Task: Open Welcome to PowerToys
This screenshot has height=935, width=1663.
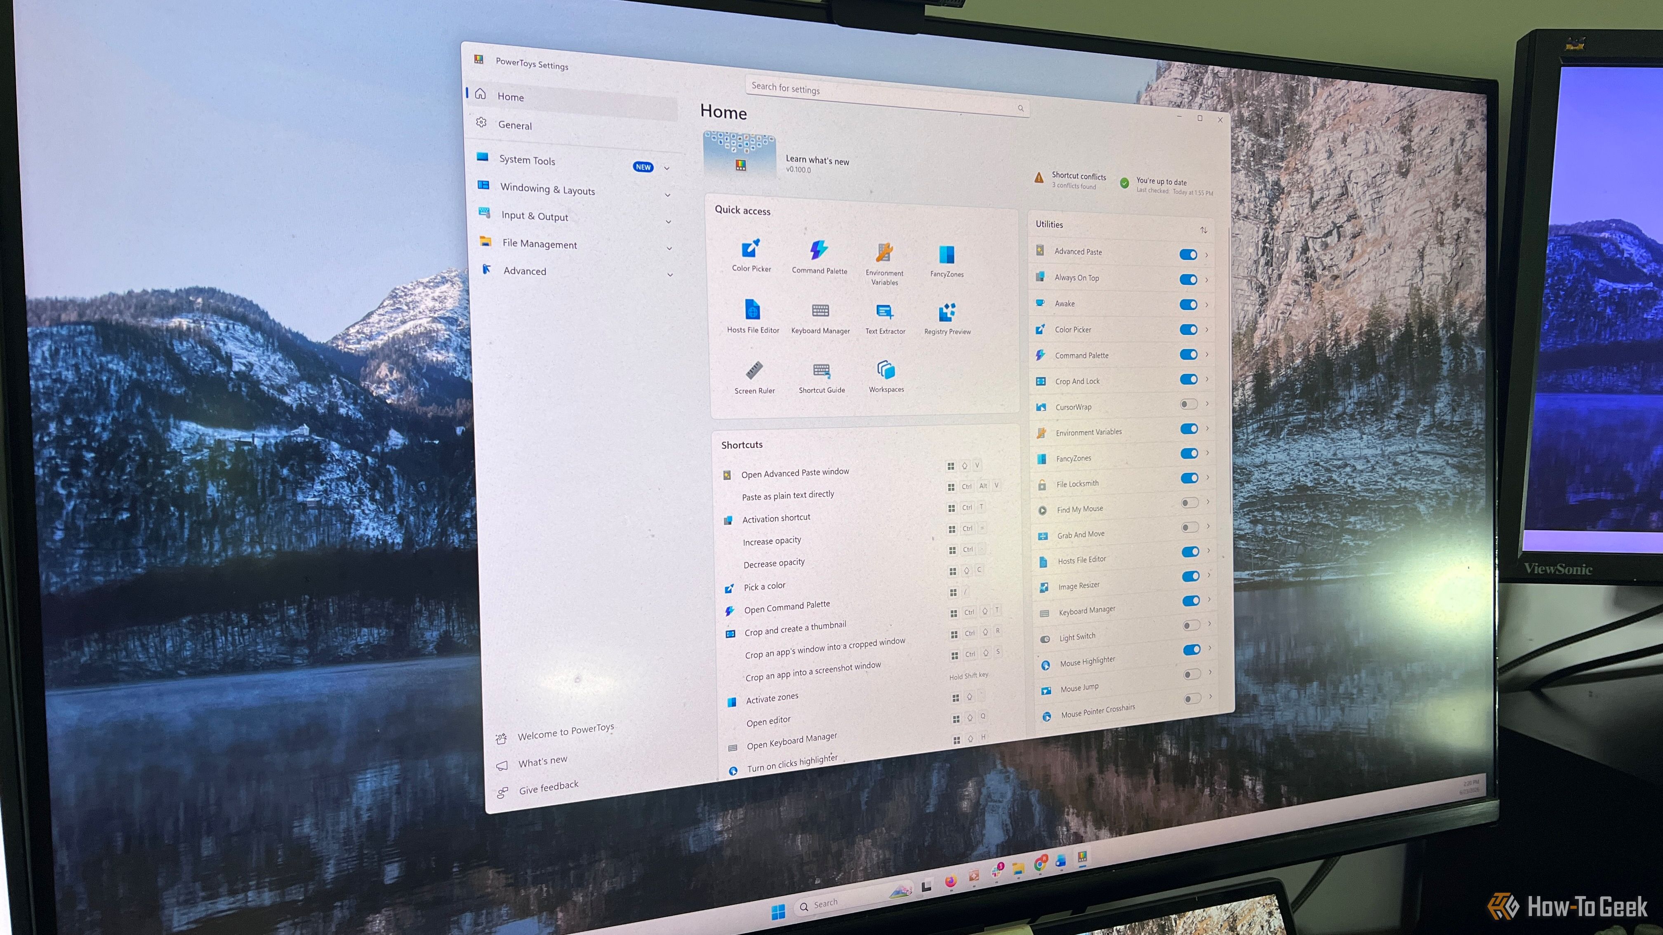Action: click(555, 734)
